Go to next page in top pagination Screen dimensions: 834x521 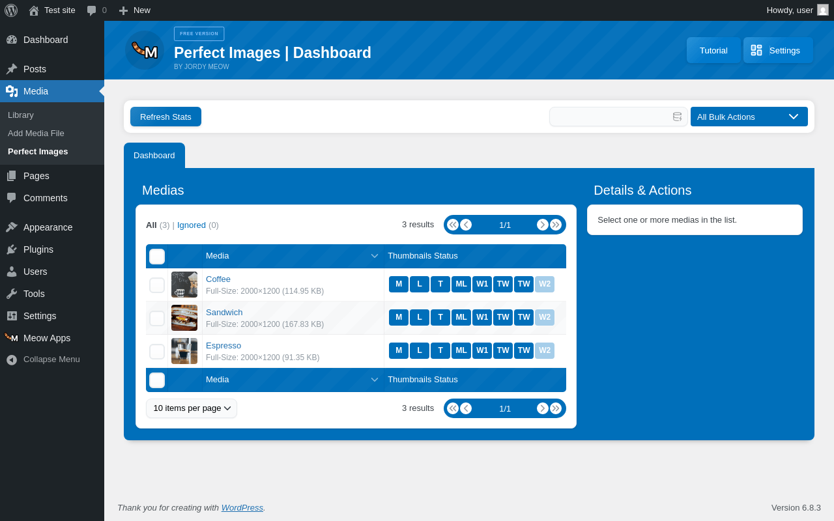(x=543, y=225)
